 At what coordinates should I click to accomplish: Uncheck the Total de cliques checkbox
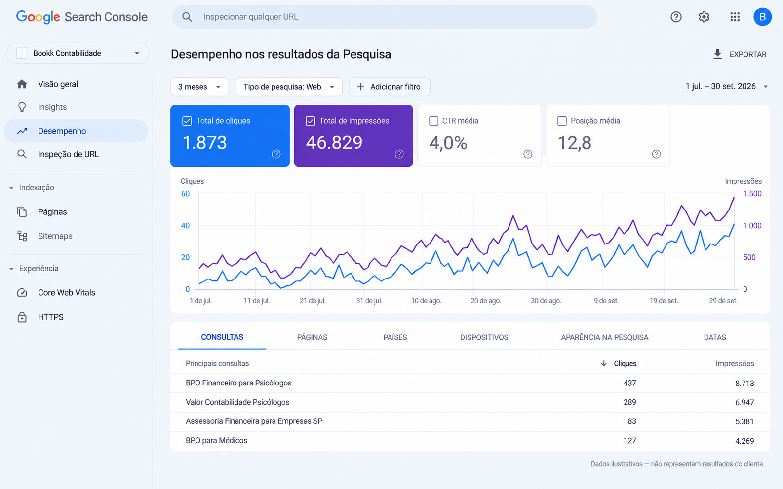(x=187, y=121)
